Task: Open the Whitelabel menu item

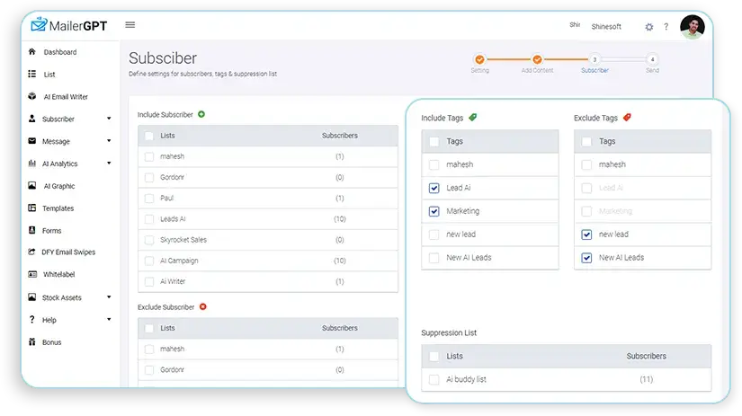Action: point(59,274)
